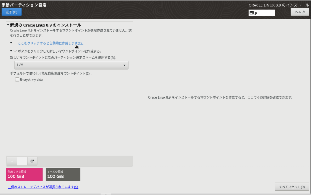Click the + icon to add a mount point
Viewport: 311px width, 195px height.
coord(12,161)
